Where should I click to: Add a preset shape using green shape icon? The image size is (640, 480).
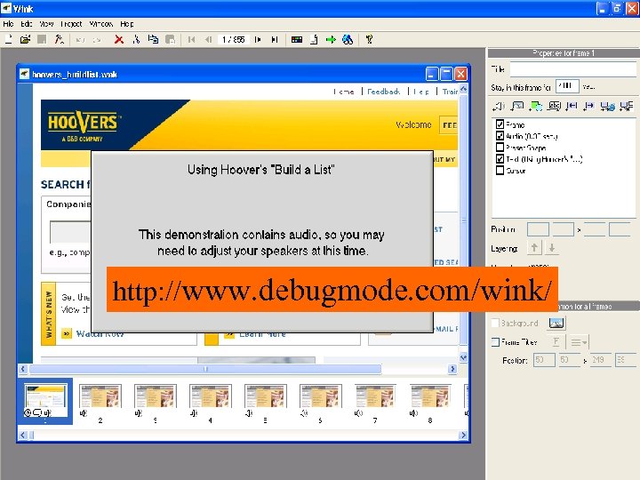click(x=535, y=106)
